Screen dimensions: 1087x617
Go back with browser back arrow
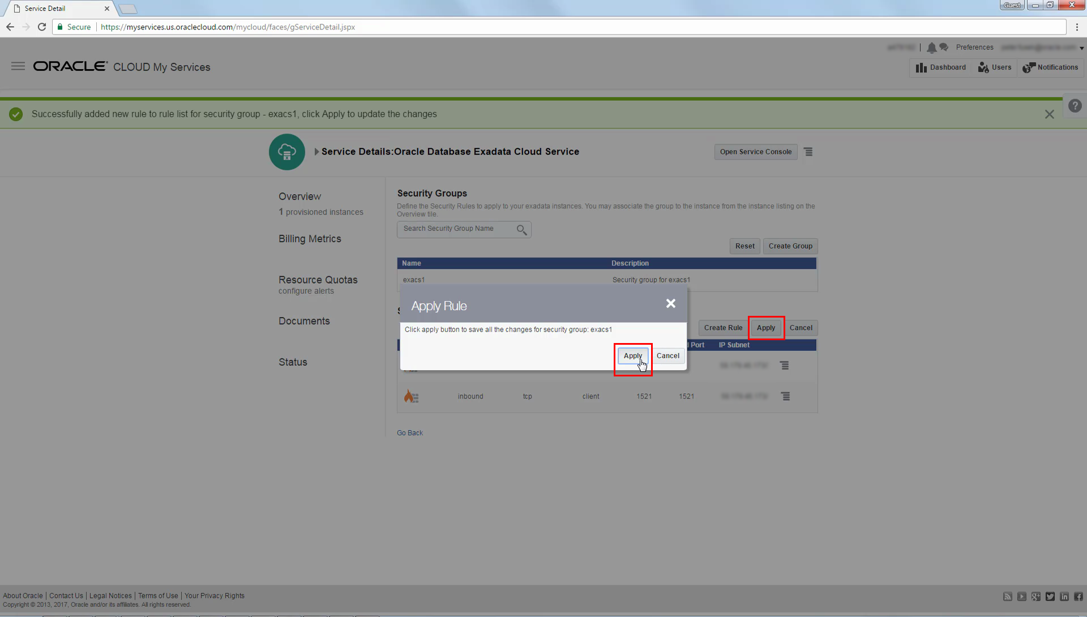(10, 27)
